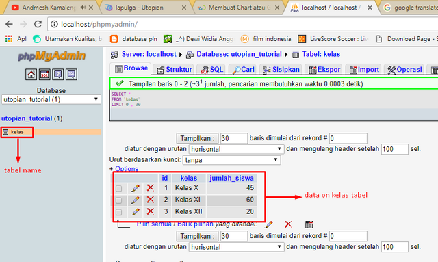Click the Database: utopian_tutorial breadcrumb link
The image size is (438, 262).
[x=239, y=54]
